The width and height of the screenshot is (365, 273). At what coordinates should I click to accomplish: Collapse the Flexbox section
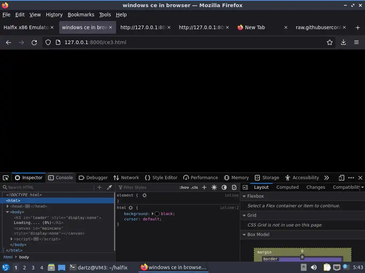click(244, 196)
